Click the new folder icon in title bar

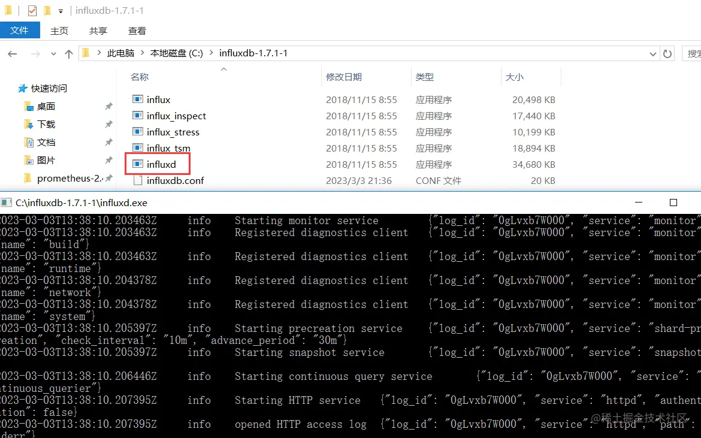pos(47,10)
